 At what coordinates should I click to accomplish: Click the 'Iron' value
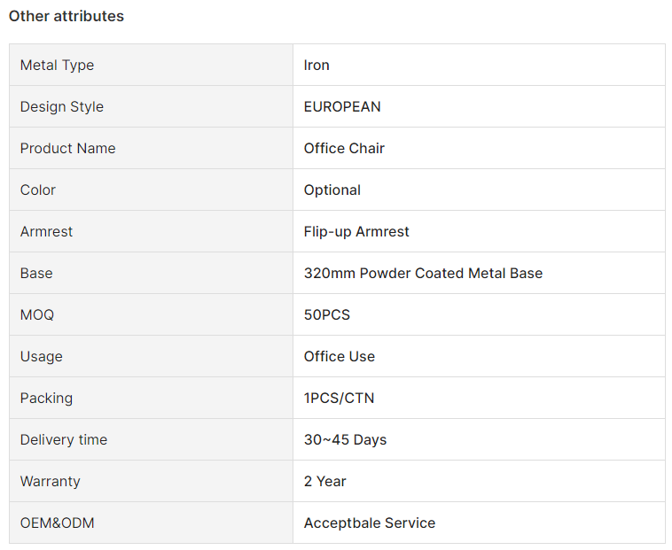point(316,65)
